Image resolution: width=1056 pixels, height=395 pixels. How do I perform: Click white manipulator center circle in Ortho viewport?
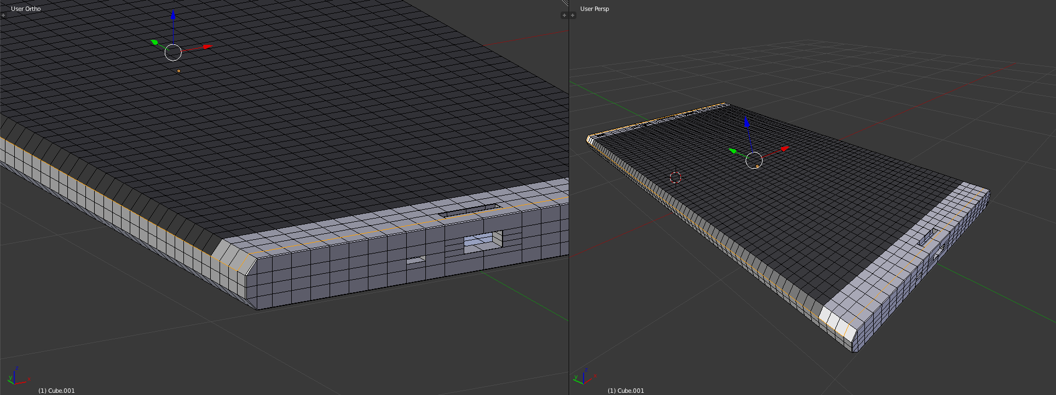(x=173, y=52)
